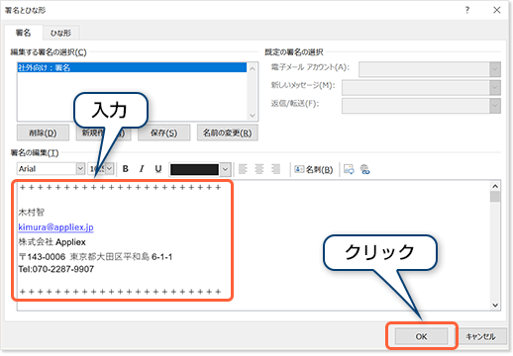Align signature text right
Image resolution: width=513 pixels, height=356 pixels.
[275, 169]
